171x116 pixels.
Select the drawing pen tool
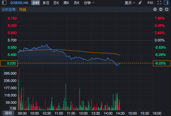coord(140,3)
